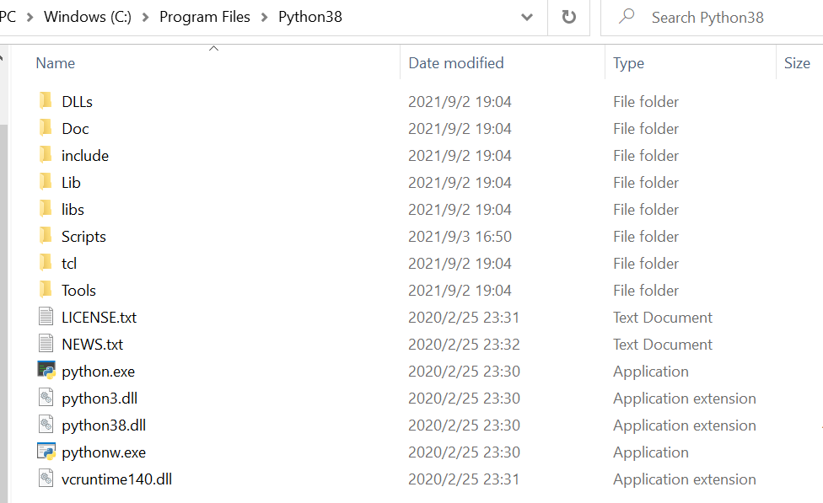Sort files by Date modified
The width and height of the screenshot is (823, 503).
(x=455, y=62)
